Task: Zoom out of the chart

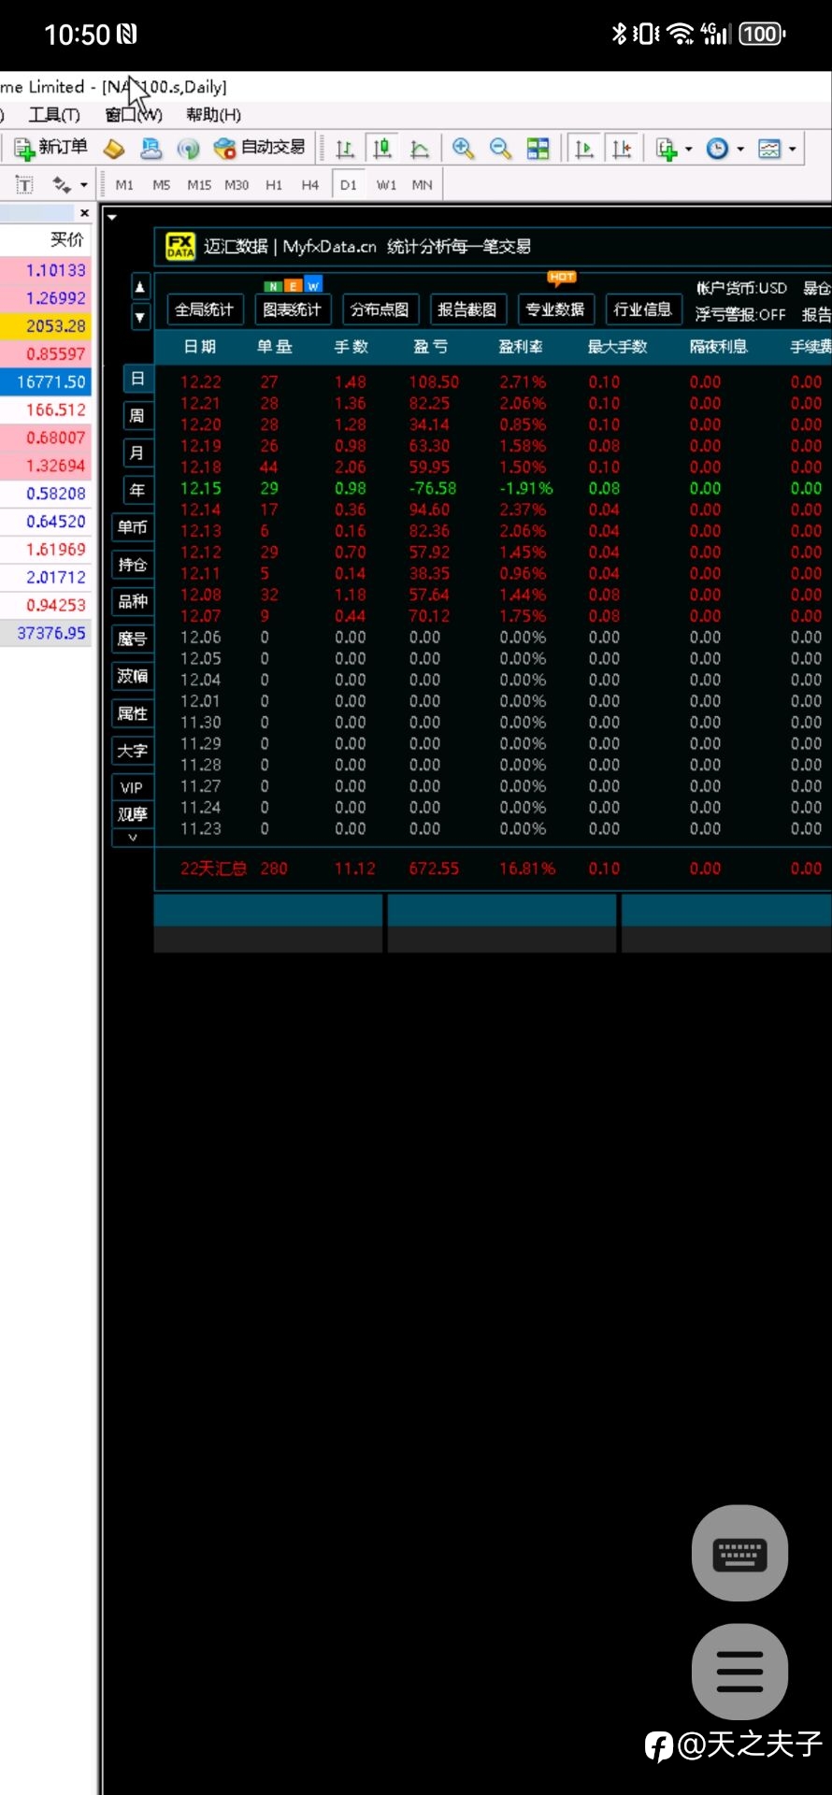Action: point(500,148)
